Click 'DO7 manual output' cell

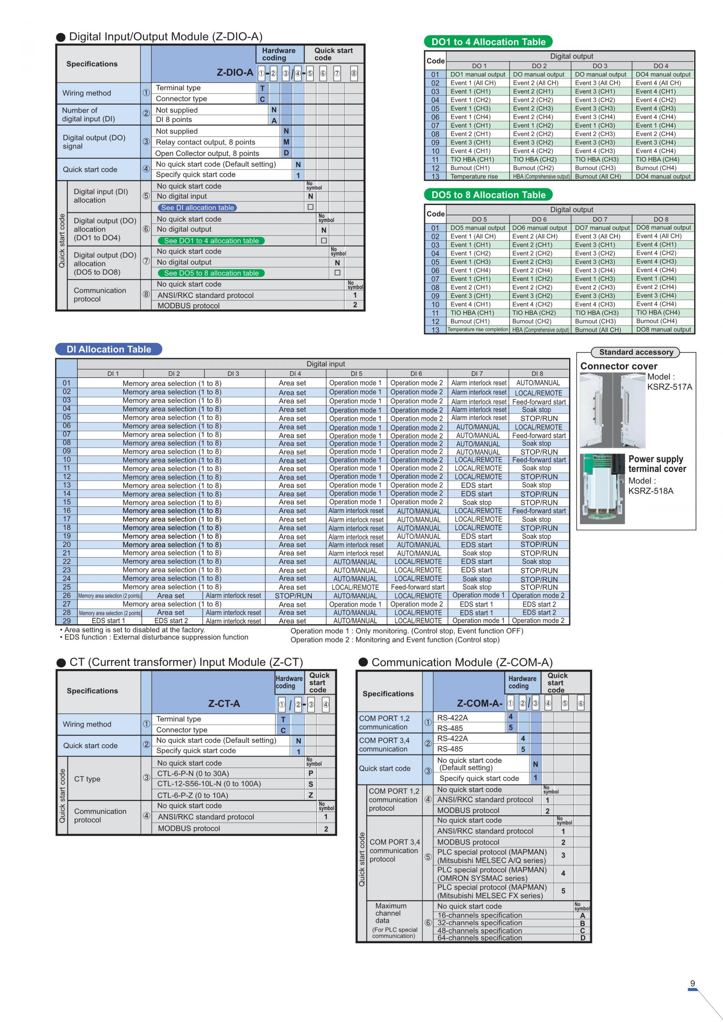[x=602, y=227]
